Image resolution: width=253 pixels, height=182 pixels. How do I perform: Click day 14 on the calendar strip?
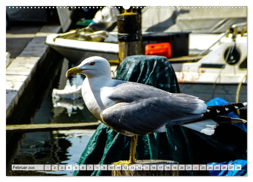tap(139, 167)
